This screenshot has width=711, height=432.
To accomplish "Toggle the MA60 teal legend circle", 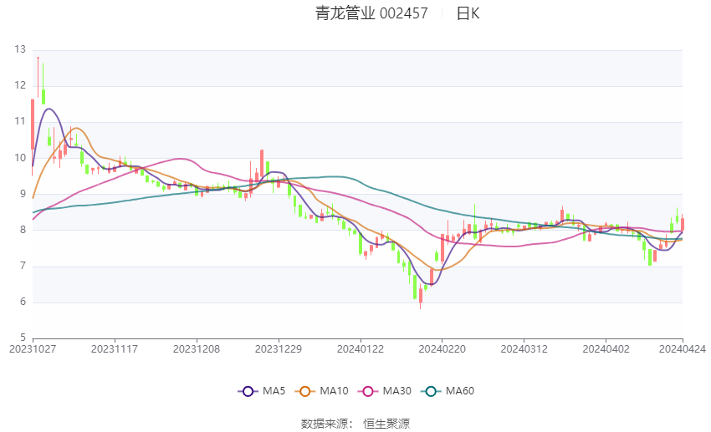I will pyautogui.click(x=431, y=391).
